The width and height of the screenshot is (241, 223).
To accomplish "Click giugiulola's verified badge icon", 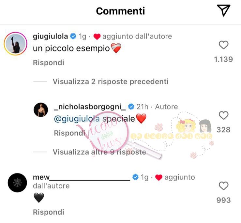I will point(73,36).
